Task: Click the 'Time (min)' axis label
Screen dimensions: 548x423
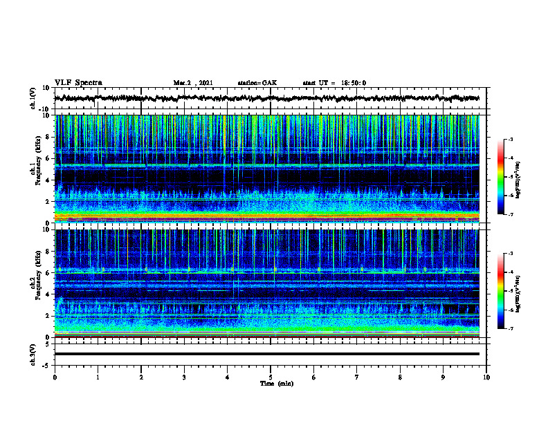Action: (x=277, y=384)
